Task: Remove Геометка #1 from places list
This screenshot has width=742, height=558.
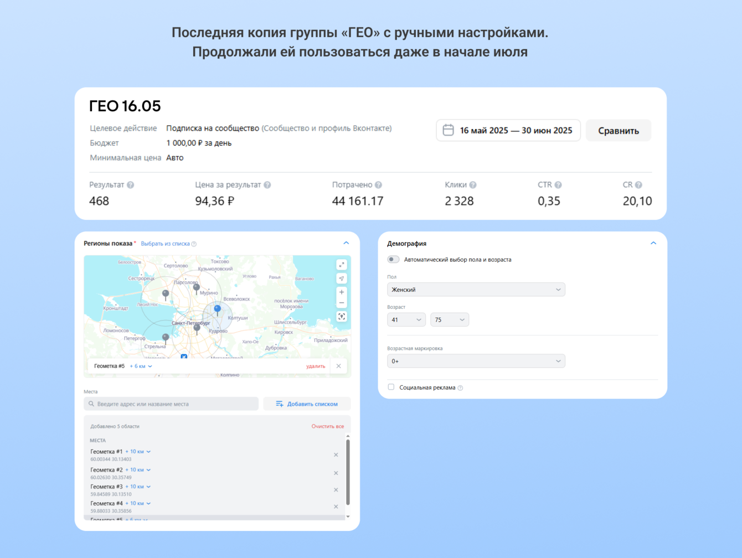Action: (x=336, y=455)
